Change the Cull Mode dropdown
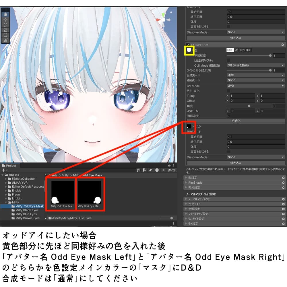287x287 pixels. 255,65
